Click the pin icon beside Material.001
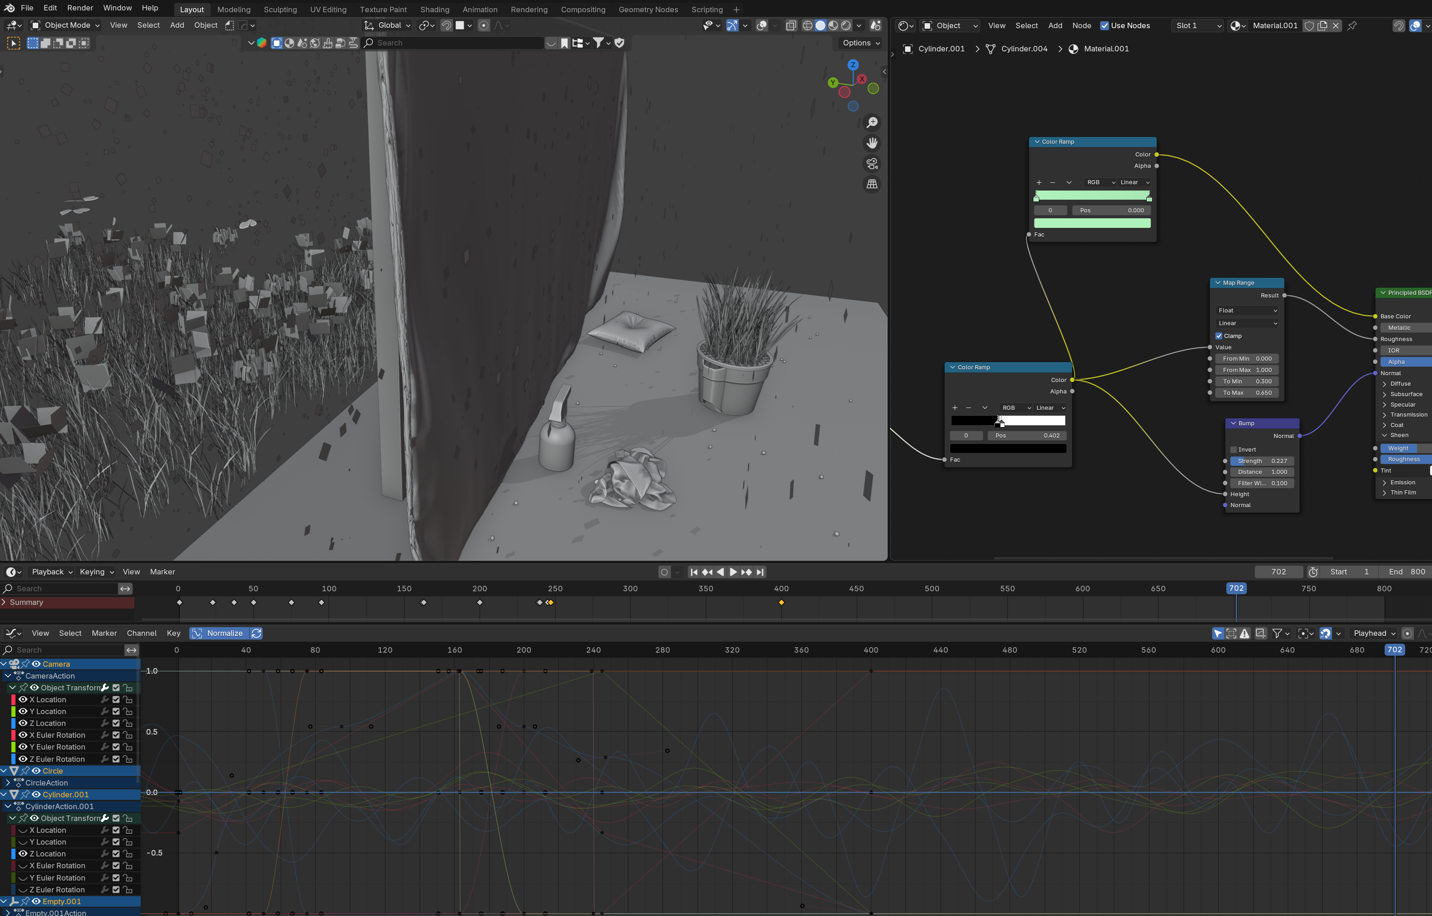 (1351, 25)
